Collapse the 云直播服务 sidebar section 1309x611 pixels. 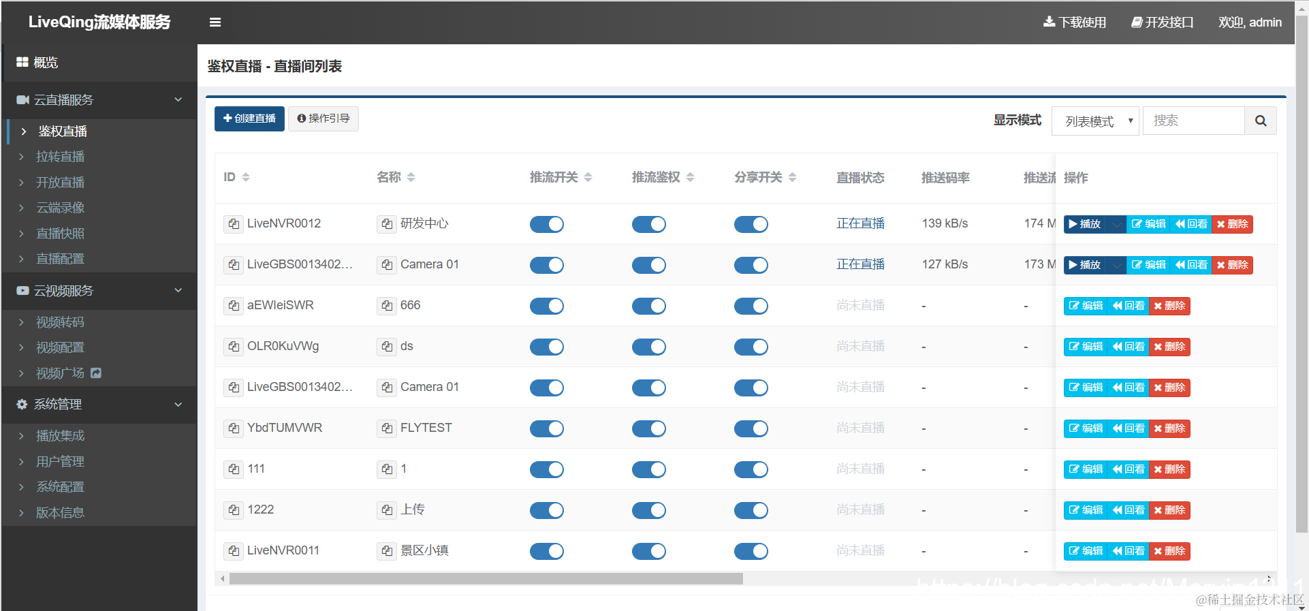[x=99, y=100]
